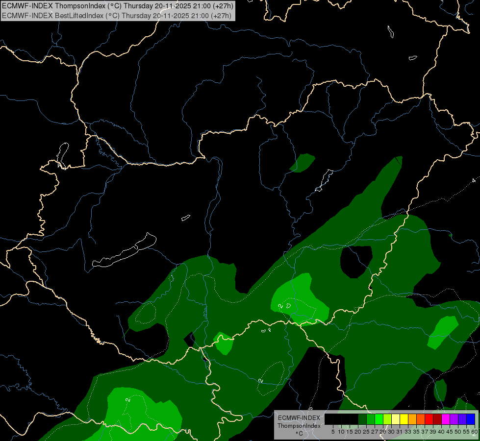
Task: Pick the lime 29-30 legend swatch
Action: tap(387, 419)
